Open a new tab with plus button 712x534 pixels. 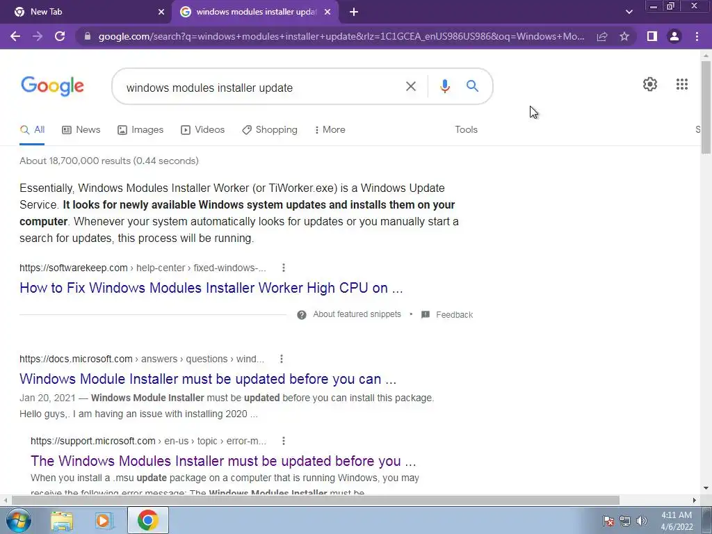click(x=354, y=13)
